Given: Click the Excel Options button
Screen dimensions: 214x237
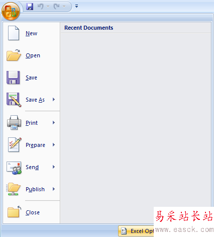Looking at the screenshot, I should [136, 231].
